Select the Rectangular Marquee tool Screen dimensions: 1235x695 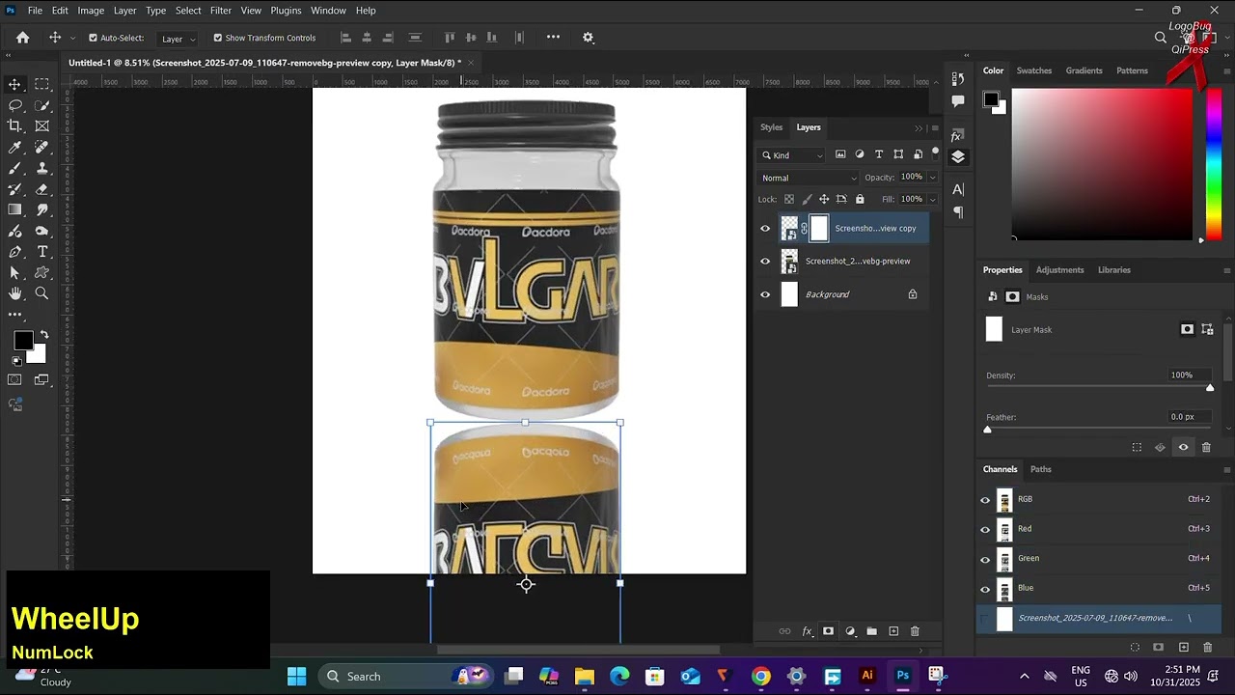pos(42,84)
